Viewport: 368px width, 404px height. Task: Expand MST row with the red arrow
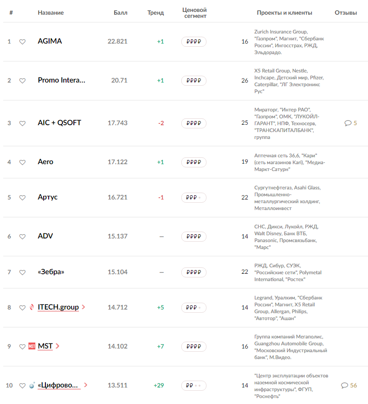point(57,346)
